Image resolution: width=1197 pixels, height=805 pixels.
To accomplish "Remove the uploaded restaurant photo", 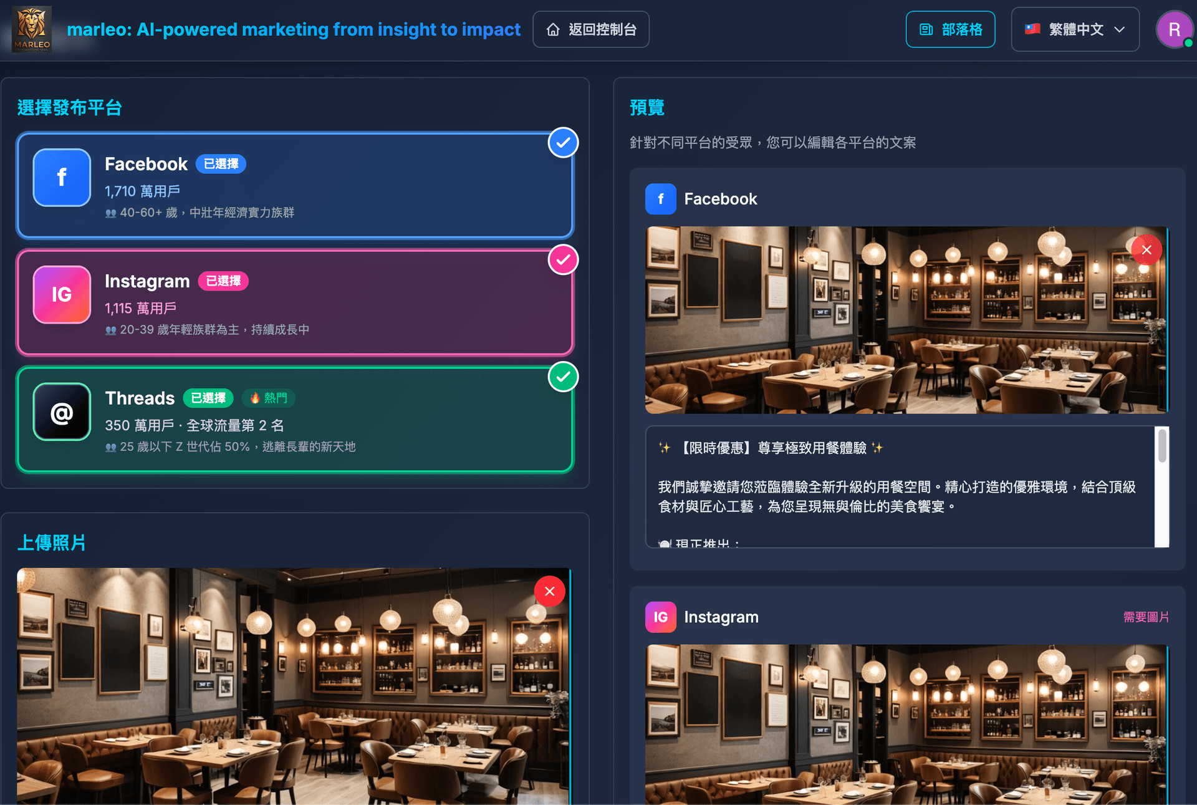I will (x=549, y=591).
